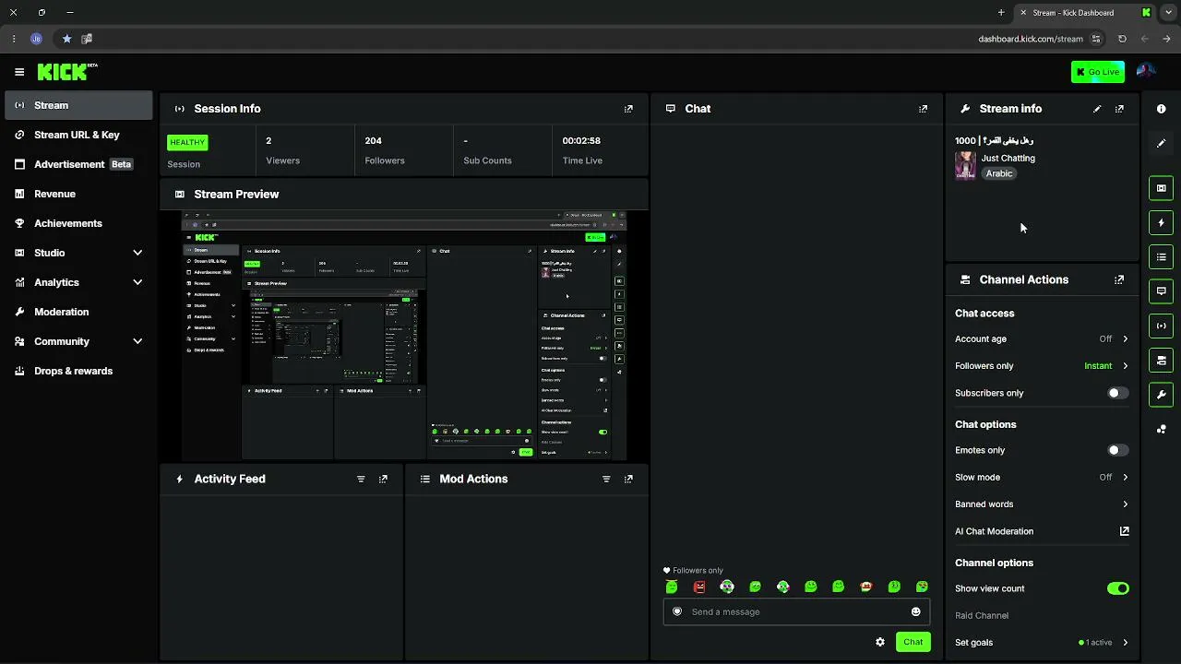
Task: Open Stream URL & Key page
Action: point(78,135)
